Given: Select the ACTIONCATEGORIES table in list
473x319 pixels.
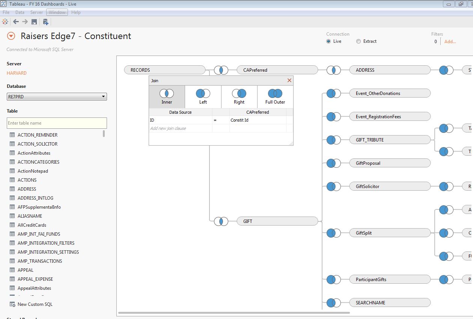Looking at the screenshot, I should pyautogui.click(x=38, y=162).
